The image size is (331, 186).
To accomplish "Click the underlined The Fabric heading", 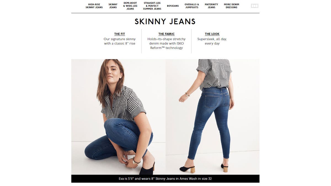I will click(x=166, y=34).
